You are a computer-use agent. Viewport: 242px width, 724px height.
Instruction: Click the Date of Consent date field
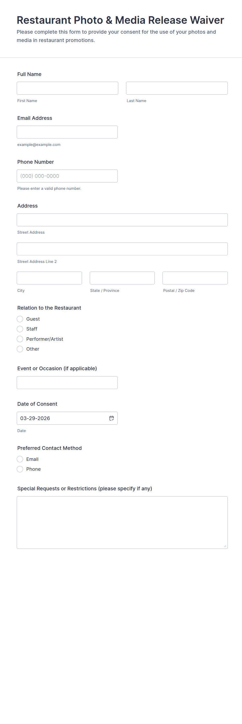[x=62, y=418]
